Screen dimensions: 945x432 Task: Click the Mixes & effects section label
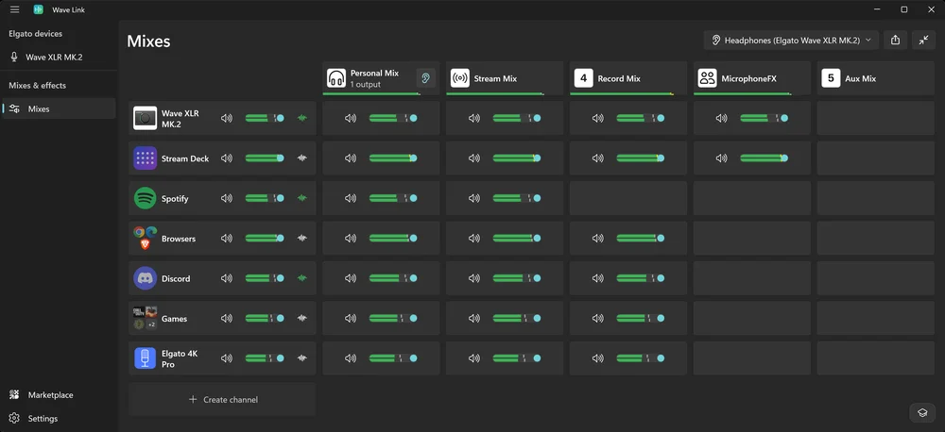coord(38,86)
